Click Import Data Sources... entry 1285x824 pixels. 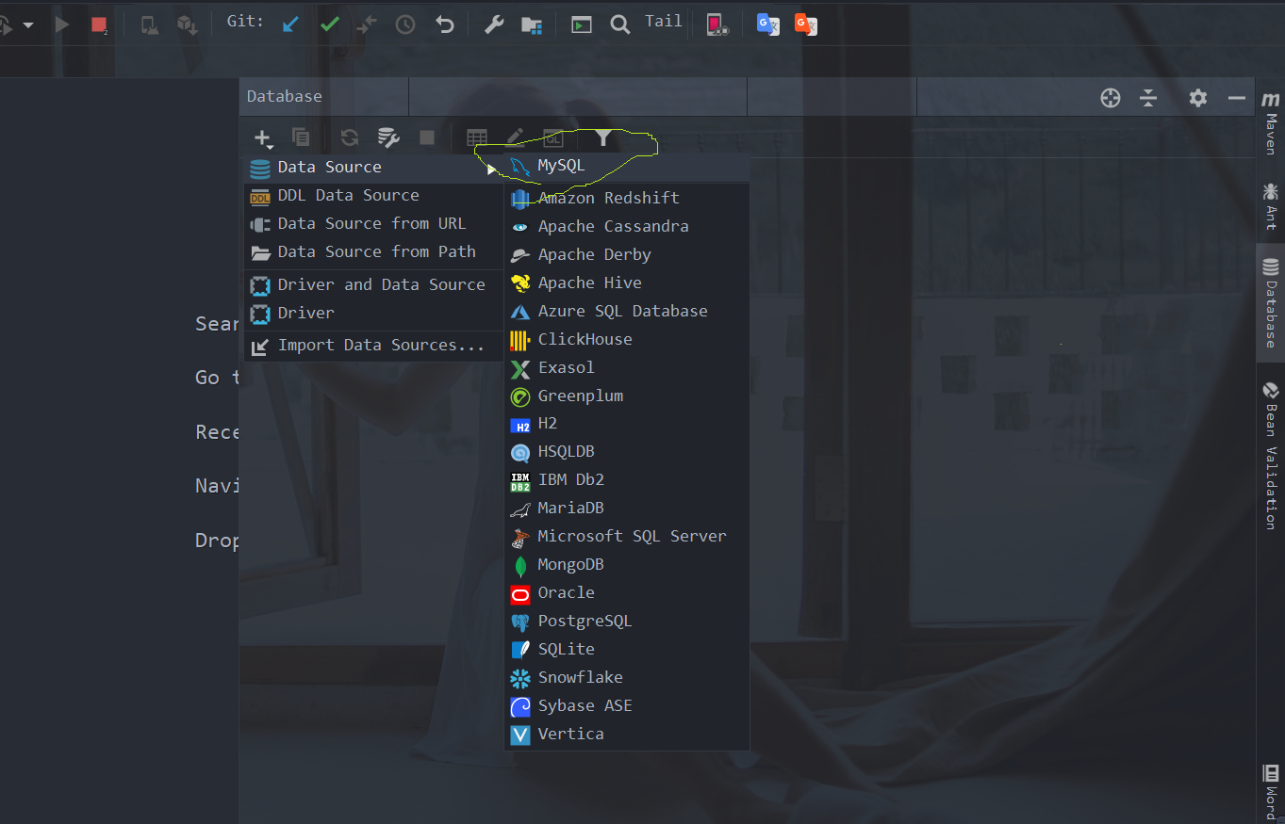coord(380,346)
